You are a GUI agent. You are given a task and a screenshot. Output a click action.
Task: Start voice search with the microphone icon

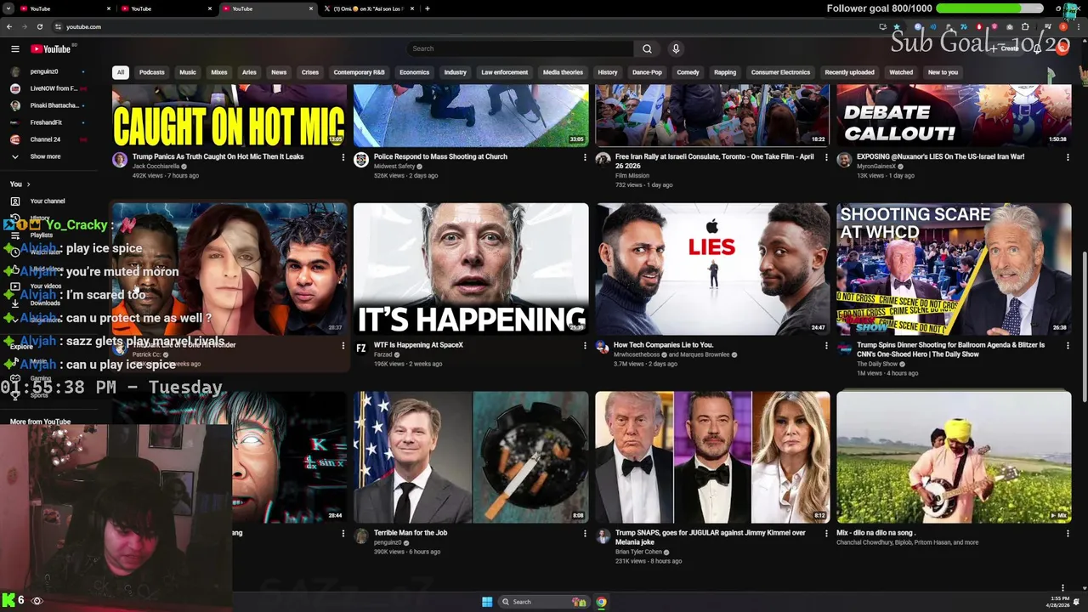coord(676,48)
